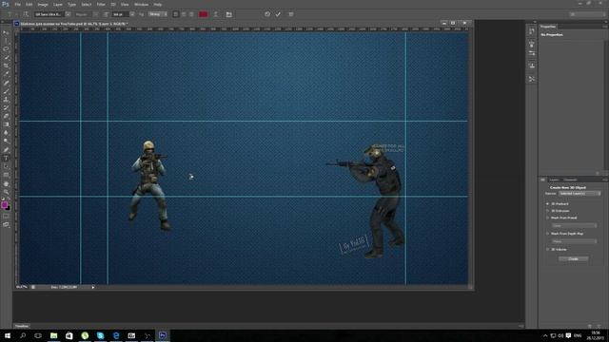Select the Path Selection tool
This screenshot has height=342, width=609.
pos(6,167)
